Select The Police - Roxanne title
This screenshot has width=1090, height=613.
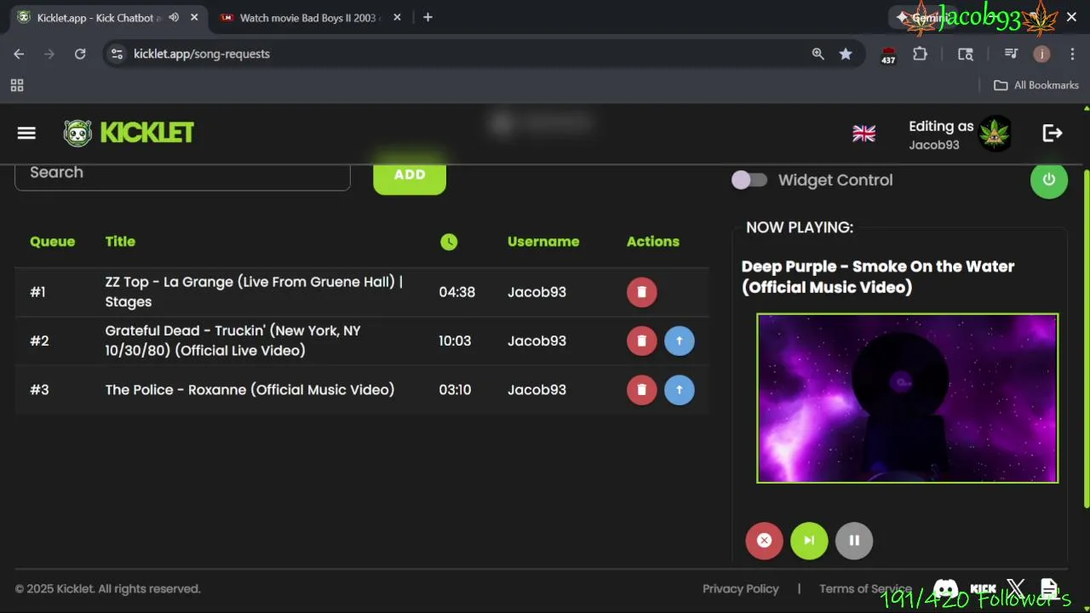point(250,390)
